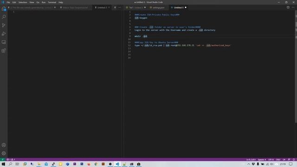This screenshot has width=297, height=167.
Task: Open the Manage gear menu
Action: (4, 154)
